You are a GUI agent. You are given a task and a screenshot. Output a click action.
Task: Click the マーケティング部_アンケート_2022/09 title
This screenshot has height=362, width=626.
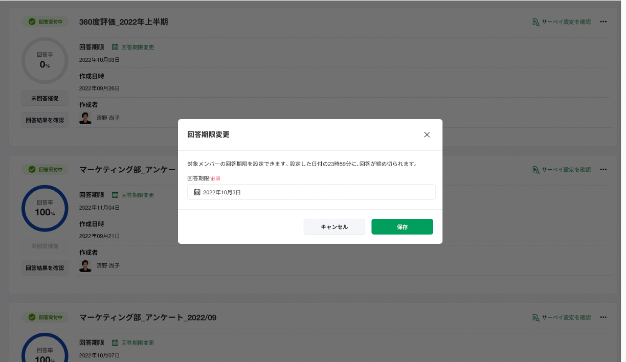coord(148,318)
